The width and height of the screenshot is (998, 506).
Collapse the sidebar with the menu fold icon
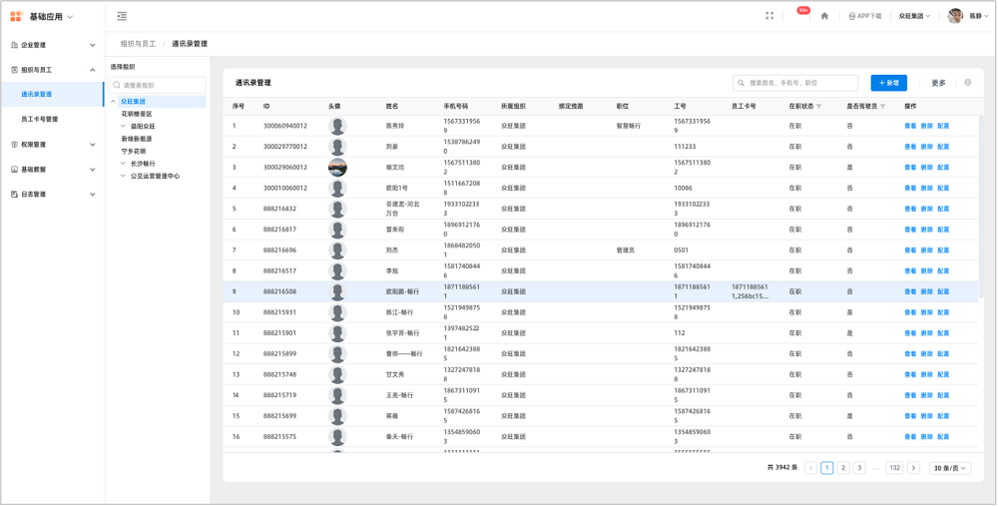122,16
